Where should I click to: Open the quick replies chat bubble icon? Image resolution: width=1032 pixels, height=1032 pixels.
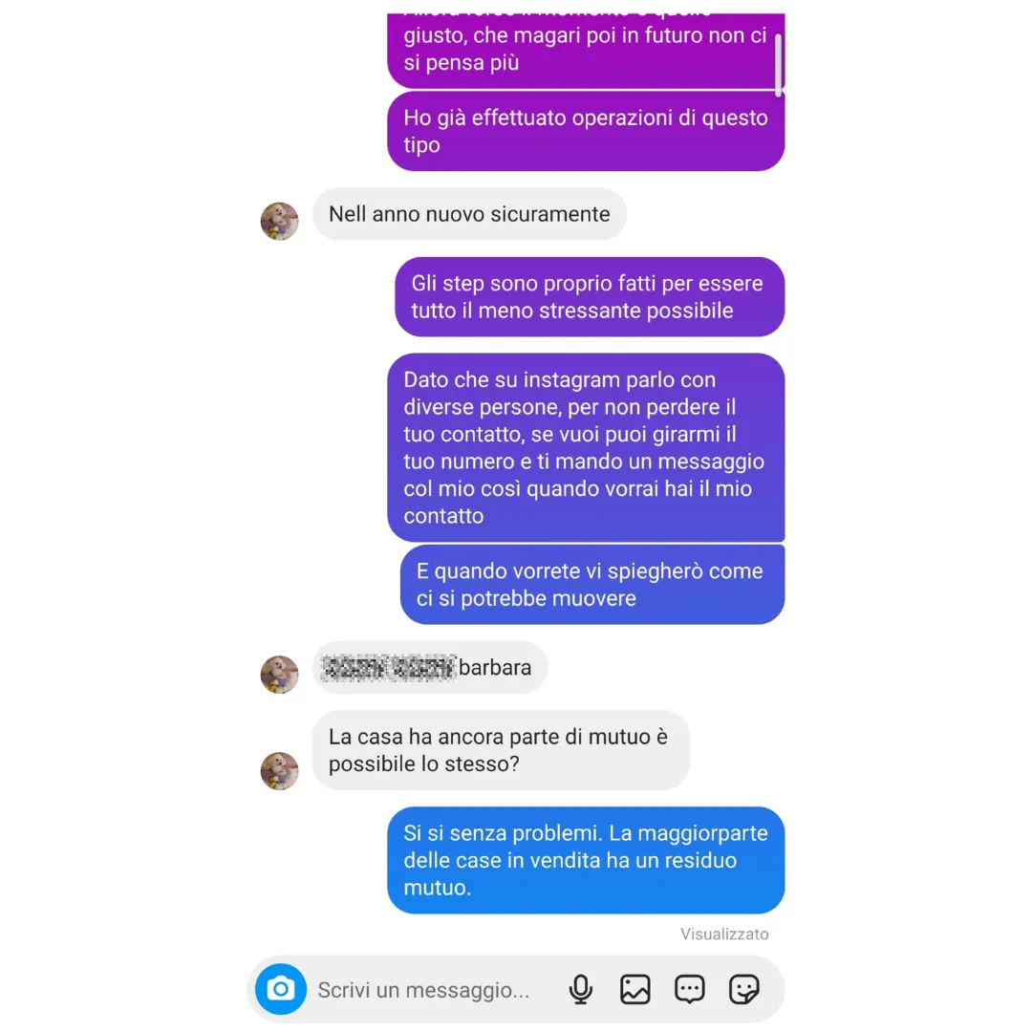tap(689, 989)
